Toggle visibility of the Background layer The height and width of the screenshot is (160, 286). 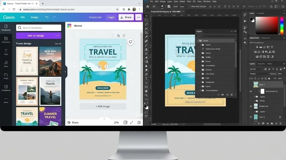coord(251,106)
